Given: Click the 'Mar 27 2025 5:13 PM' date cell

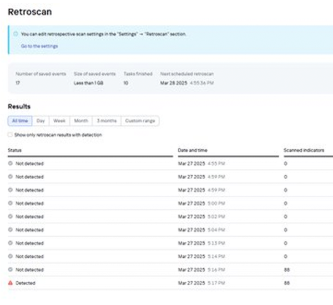Looking at the screenshot, I should pos(201,243).
